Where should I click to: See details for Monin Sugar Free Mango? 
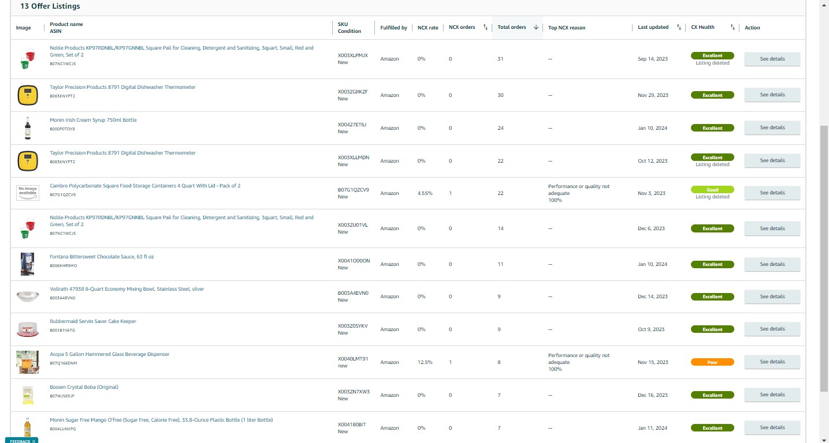772,427
